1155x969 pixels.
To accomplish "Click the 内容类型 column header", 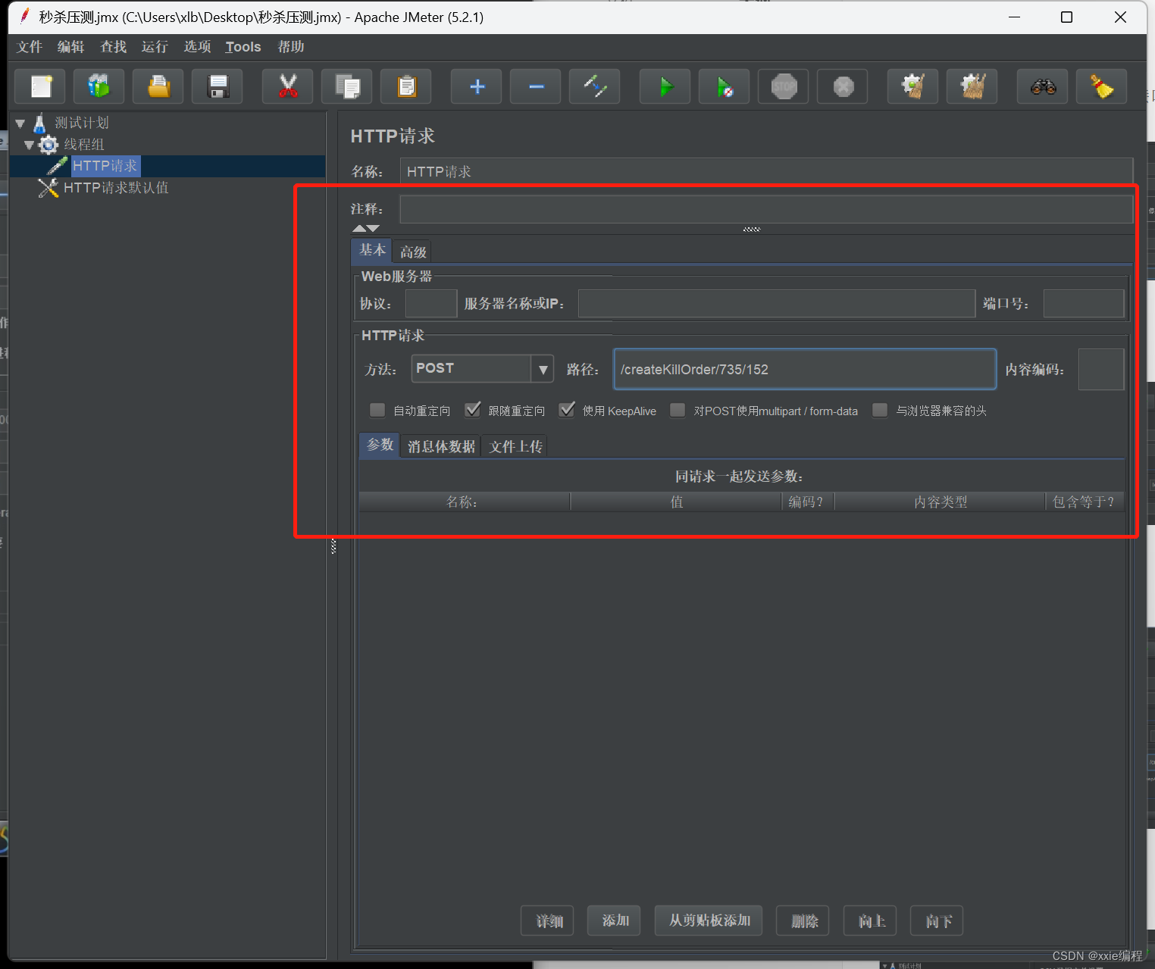I will [x=940, y=502].
